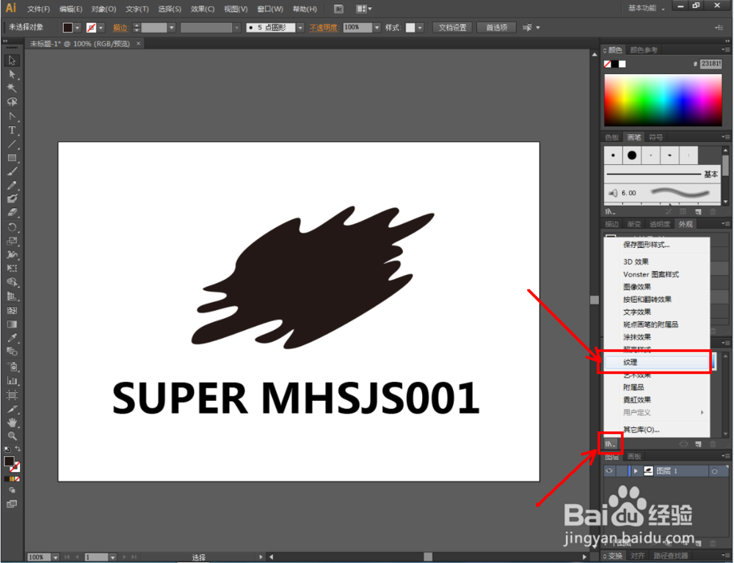Viewport: 734px width, 563px height.
Task: Open stroke weight dropdown arrow
Action: tap(172, 28)
